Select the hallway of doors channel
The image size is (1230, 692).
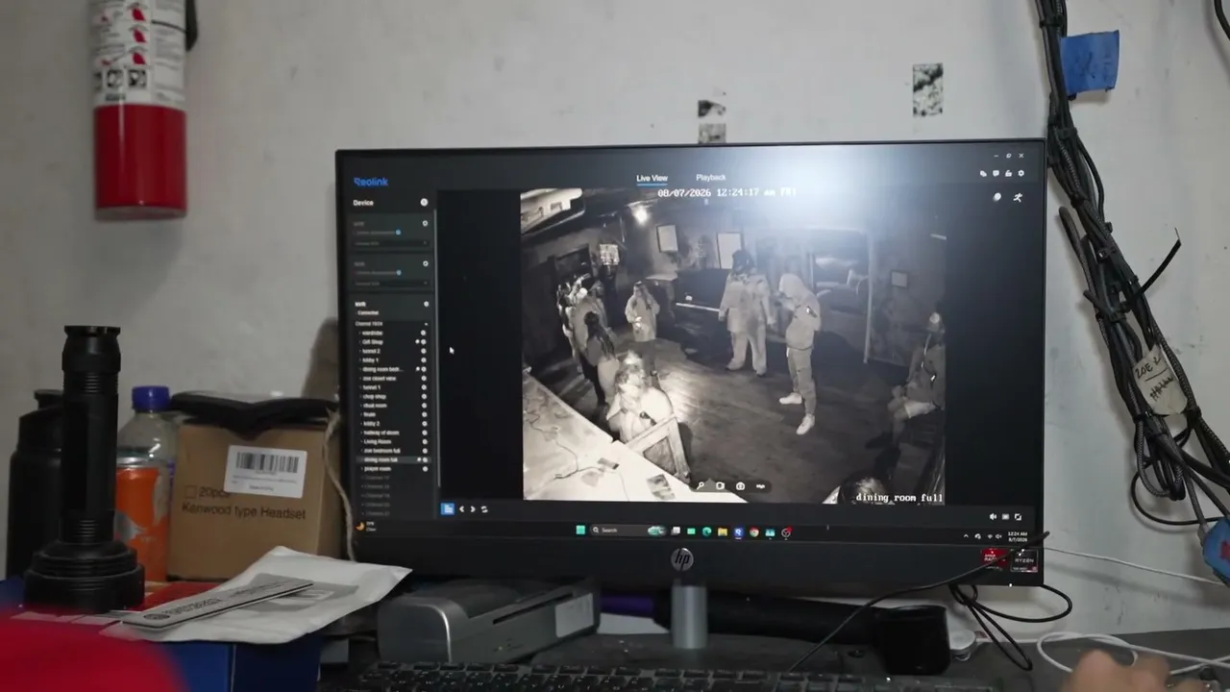tap(381, 432)
